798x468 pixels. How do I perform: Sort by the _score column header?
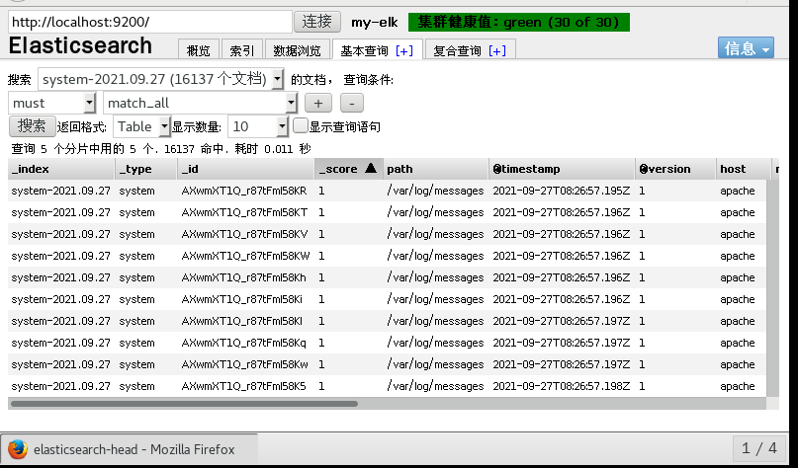[x=349, y=169]
